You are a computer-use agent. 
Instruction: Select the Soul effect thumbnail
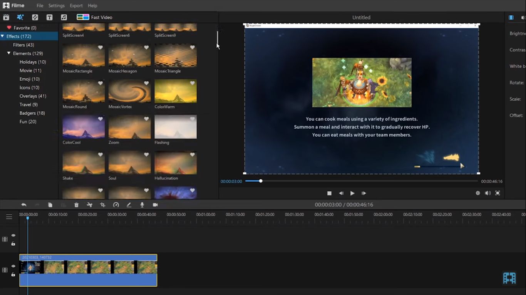point(129,162)
